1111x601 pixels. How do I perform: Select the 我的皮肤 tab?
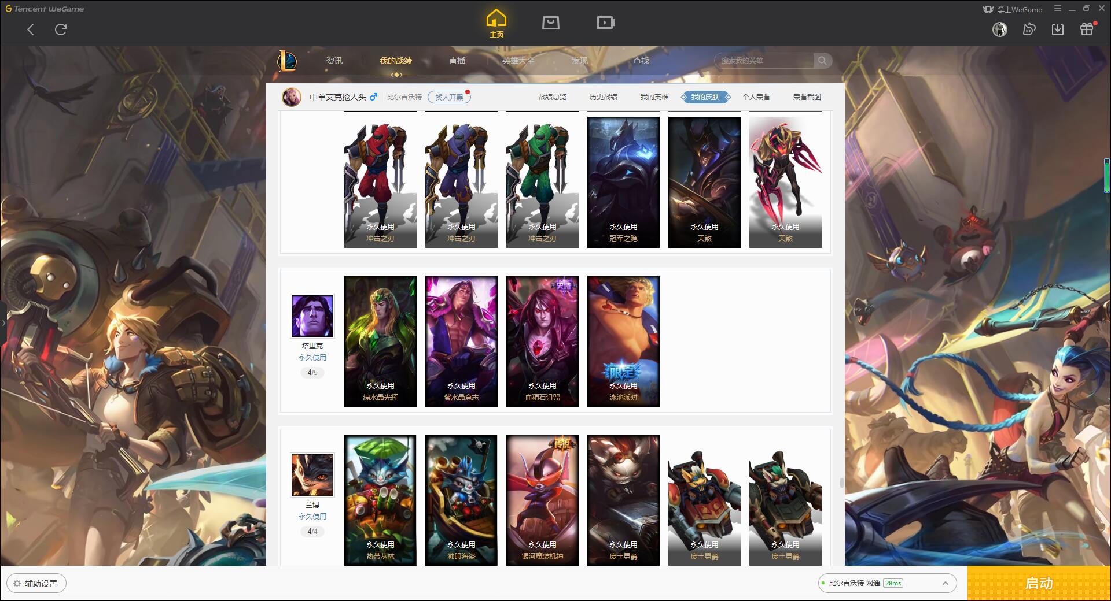point(705,97)
